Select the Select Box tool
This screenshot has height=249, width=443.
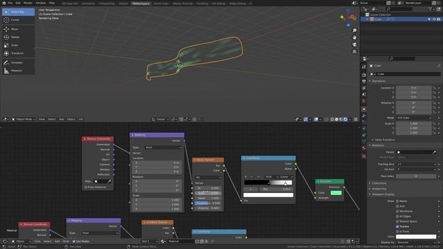tap(19, 12)
